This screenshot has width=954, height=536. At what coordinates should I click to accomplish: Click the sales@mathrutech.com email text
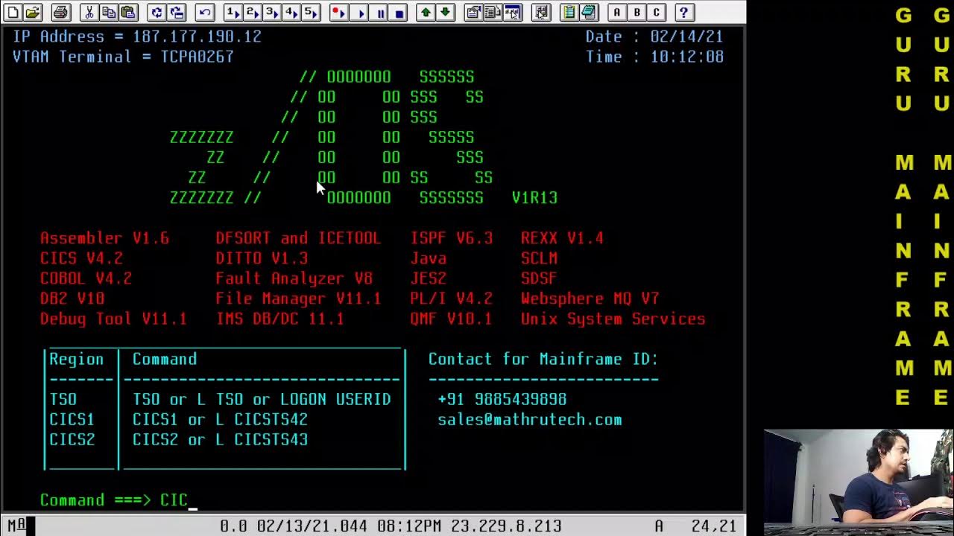coord(530,420)
